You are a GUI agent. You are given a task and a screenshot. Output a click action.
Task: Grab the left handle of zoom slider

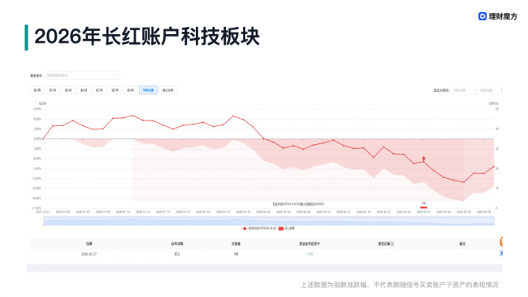pos(43,221)
